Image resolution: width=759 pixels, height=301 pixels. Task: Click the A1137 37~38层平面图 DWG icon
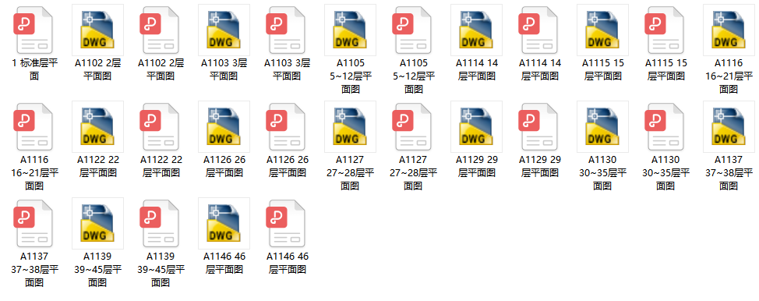(729, 126)
